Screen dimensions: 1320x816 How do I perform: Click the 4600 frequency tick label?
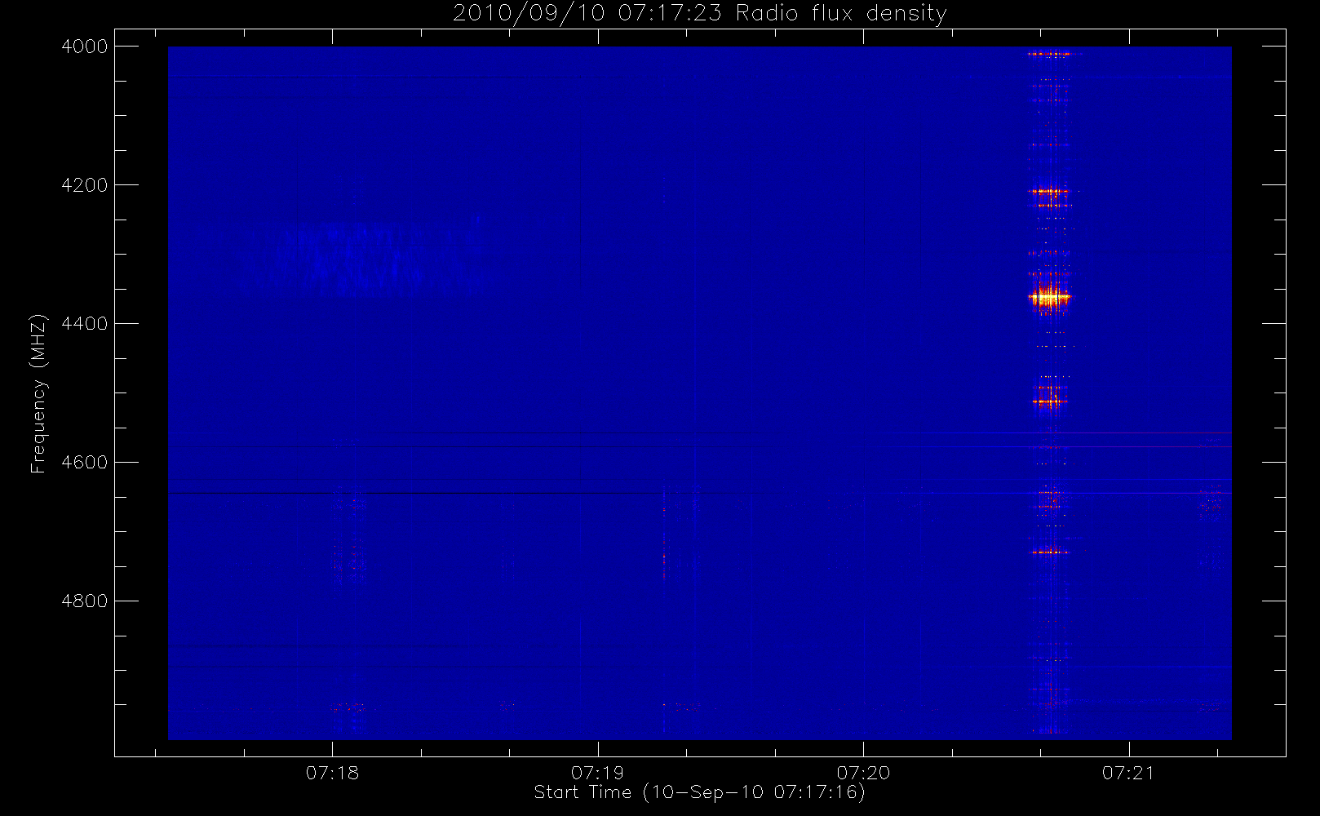point(85,463)
